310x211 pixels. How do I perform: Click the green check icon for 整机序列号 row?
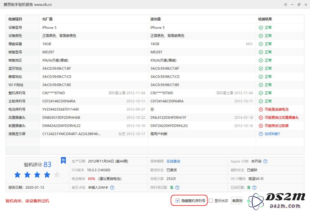261,93
